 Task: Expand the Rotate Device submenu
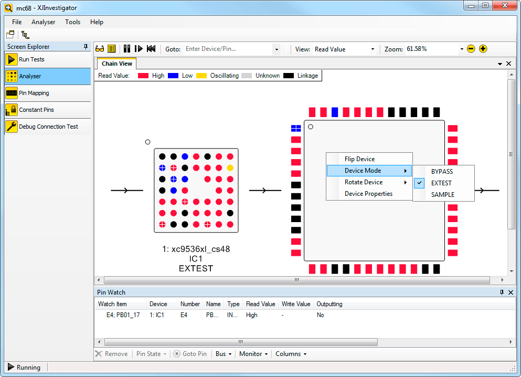click(369, 182)
